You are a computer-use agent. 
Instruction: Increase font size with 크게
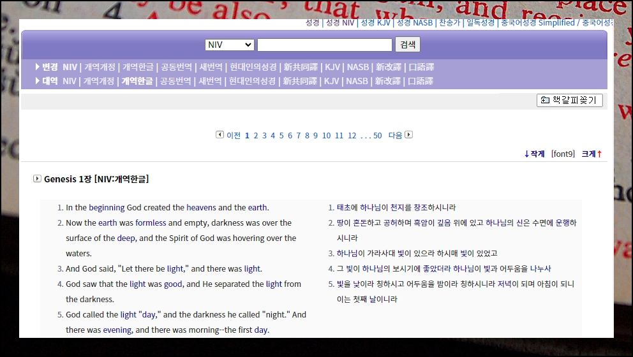[x=592, y=154]
